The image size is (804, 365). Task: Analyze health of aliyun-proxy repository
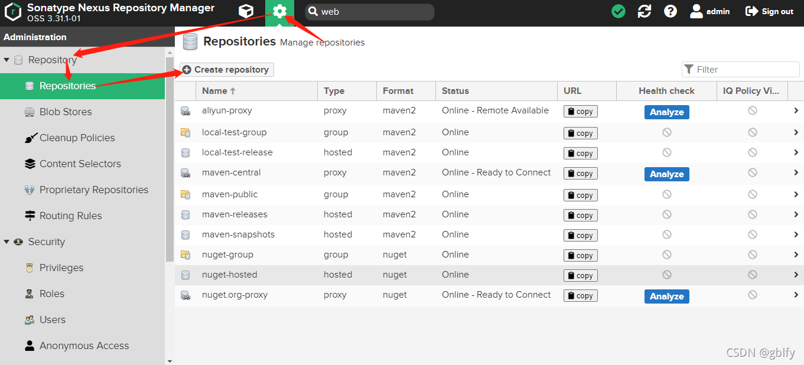pos(666,112)
